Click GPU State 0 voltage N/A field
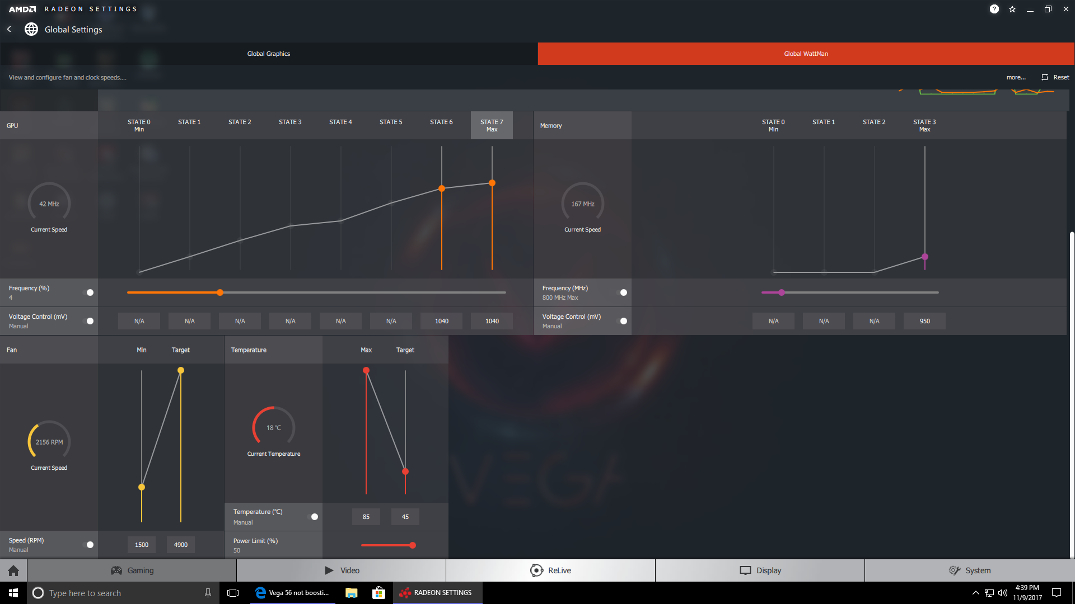The width and height of the screenshot is (1075, 604). click(x=139, y=321)
